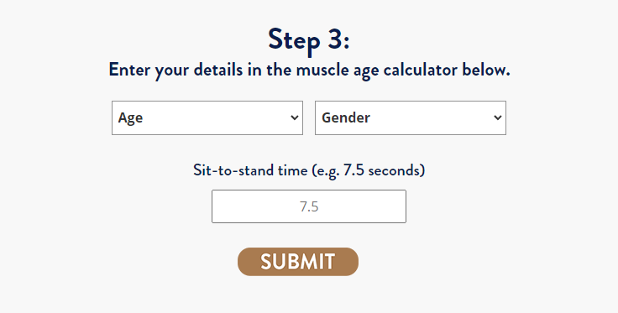Click the "Step 3:" heading

coord(309,39)
